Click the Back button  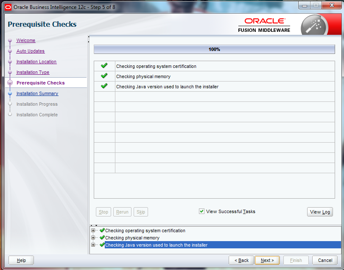coord(241,260)
